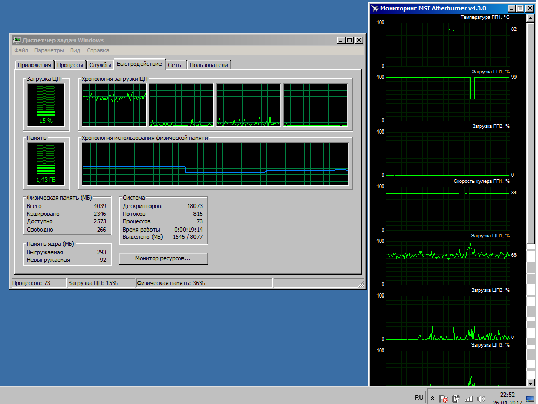Open the Справка menu

click(x=98, y=51)
